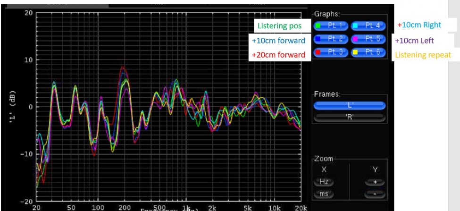Screen dimensions: 460x211
Task: Toggle the Pt. 5 magenta graph button
Action: (368, 39)
